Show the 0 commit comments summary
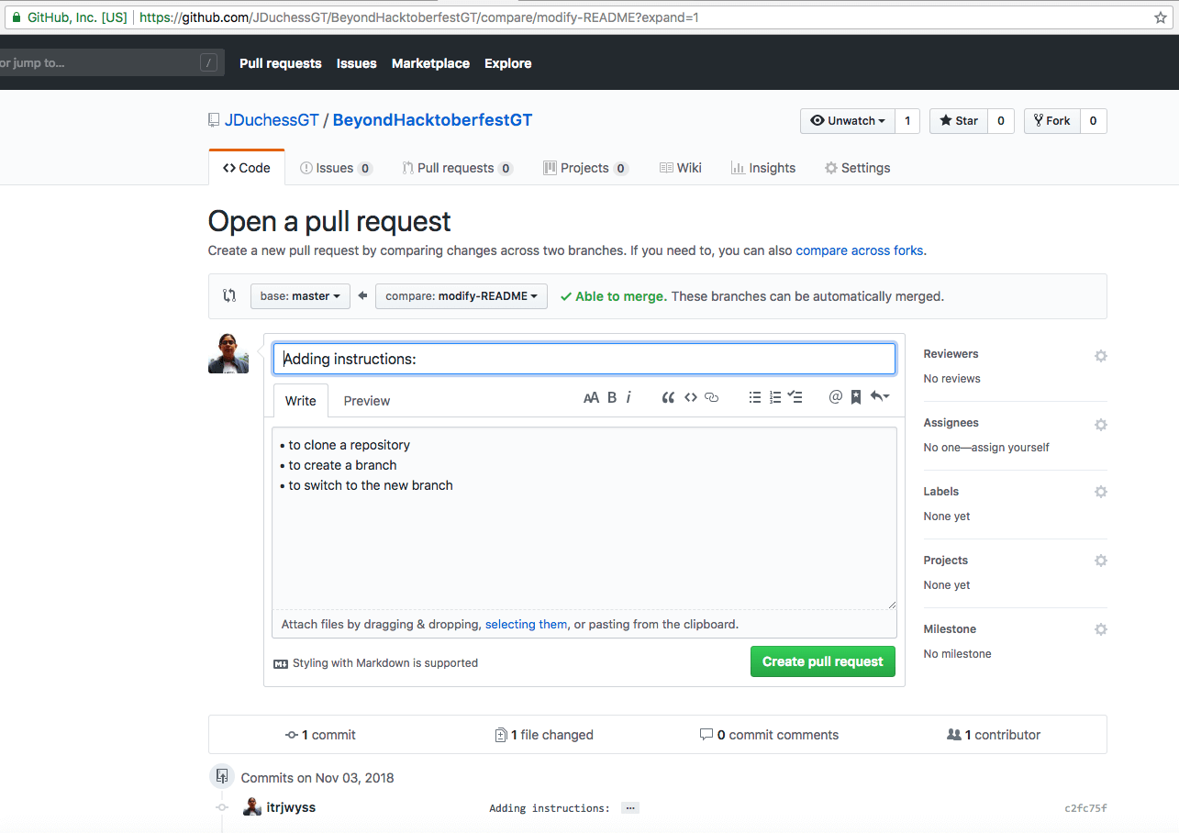The width and height of the screenshot is (1179, 833). (x=769, y=735)
